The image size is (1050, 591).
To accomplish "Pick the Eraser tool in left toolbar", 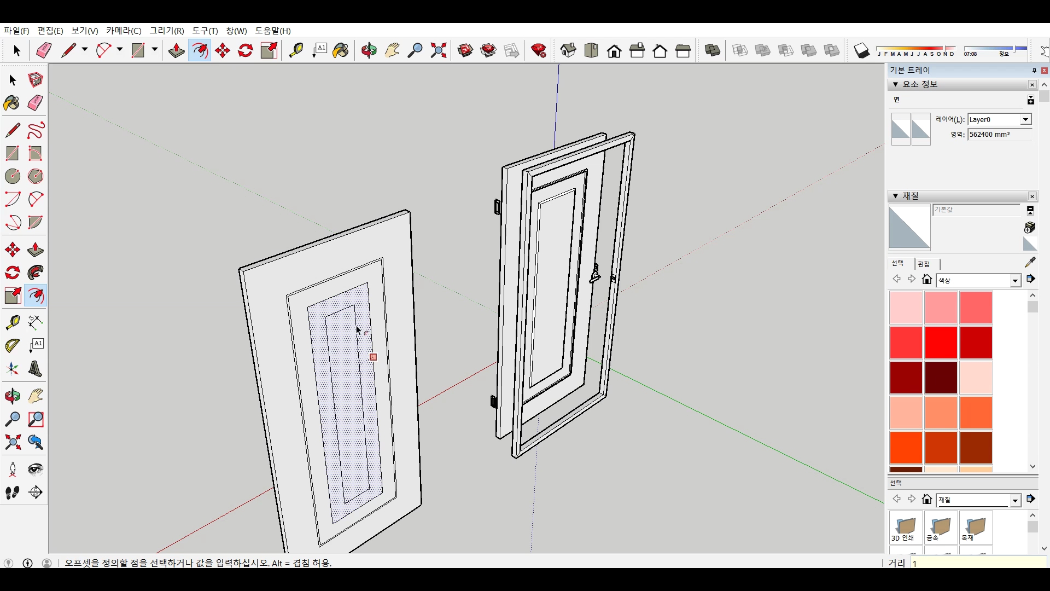I will [x=36, y=103].
